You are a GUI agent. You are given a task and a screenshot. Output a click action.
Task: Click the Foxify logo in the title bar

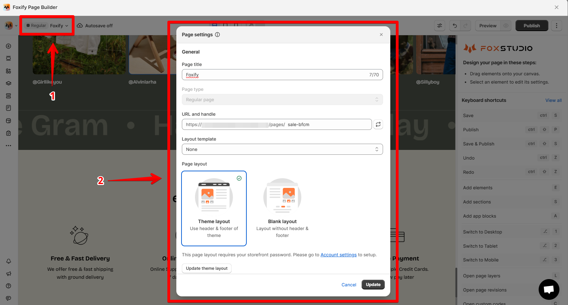(7, 7)
